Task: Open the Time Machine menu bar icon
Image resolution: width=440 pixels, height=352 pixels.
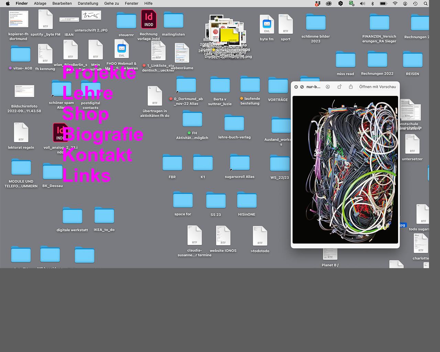Action: click(x=415, y=3)
